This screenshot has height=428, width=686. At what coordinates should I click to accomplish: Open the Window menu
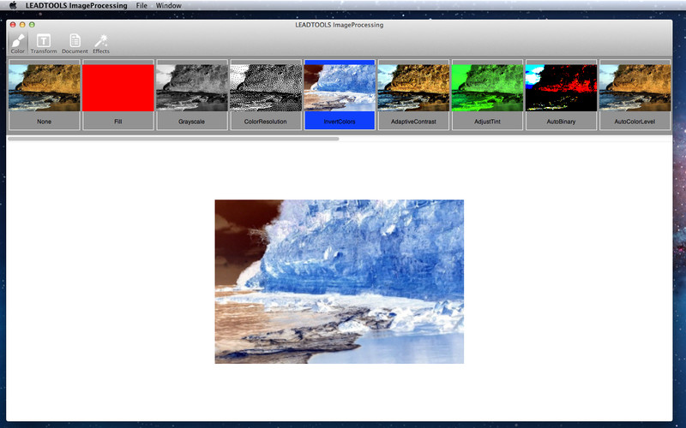point(168,6)
